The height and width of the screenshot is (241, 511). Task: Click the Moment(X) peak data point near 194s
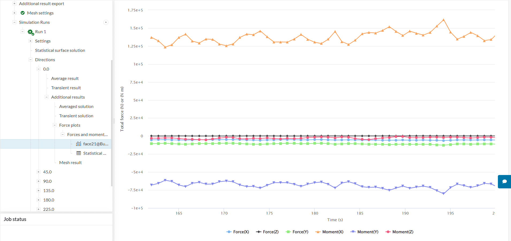tap(444, 20)
